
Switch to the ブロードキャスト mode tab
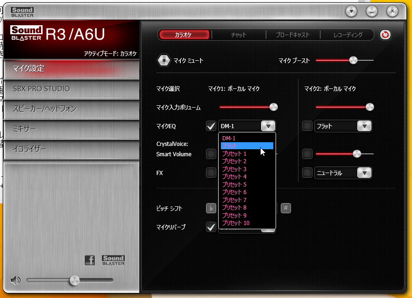pos(293,35)
